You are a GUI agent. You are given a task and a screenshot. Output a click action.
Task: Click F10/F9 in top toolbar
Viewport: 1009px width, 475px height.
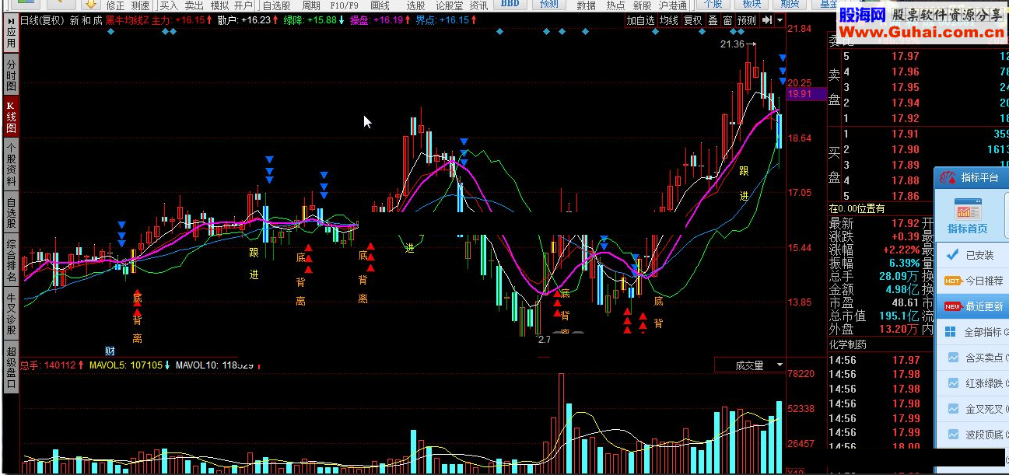click(x=344, y=5)
